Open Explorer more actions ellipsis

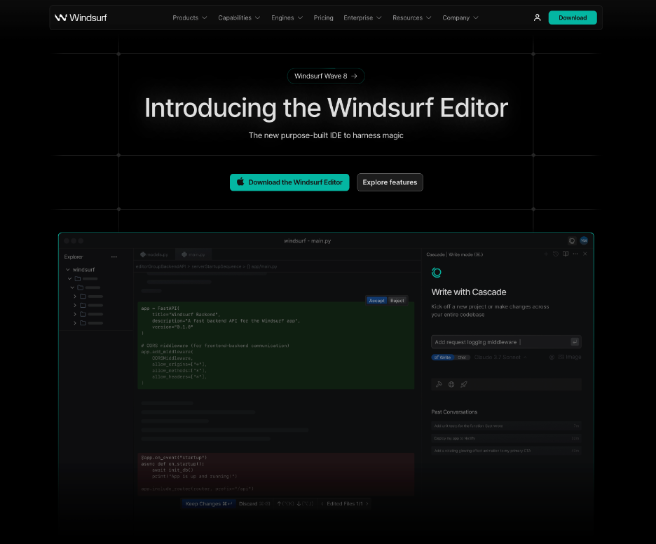(x=114, y=257)
